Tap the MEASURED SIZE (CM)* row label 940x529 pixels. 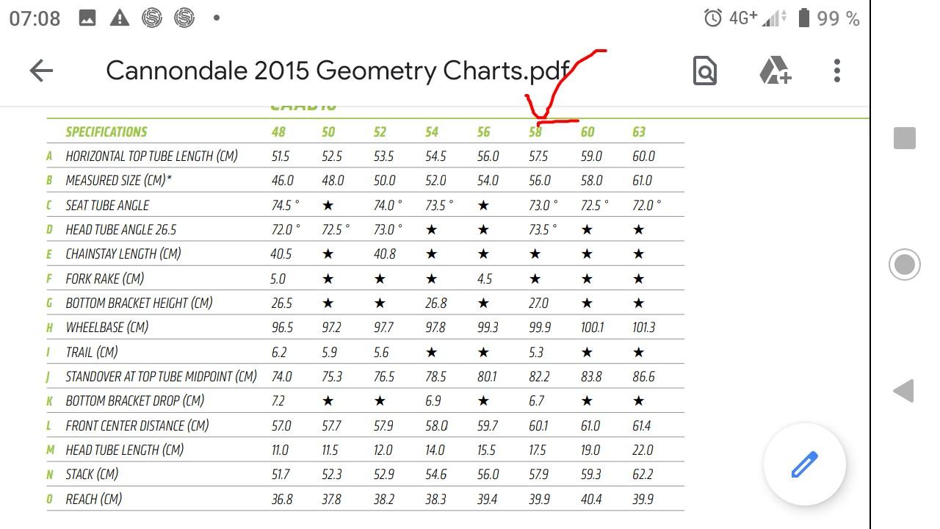pyautogui.click(x=119, y=181)
